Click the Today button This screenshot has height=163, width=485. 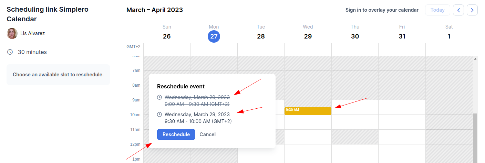click(437, 10)
